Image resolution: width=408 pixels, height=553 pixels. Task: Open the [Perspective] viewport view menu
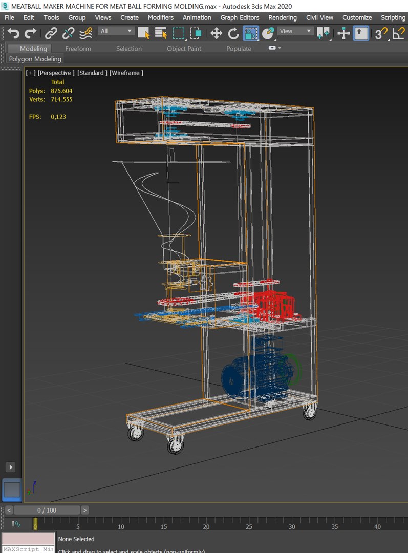[x=56, y=73]
